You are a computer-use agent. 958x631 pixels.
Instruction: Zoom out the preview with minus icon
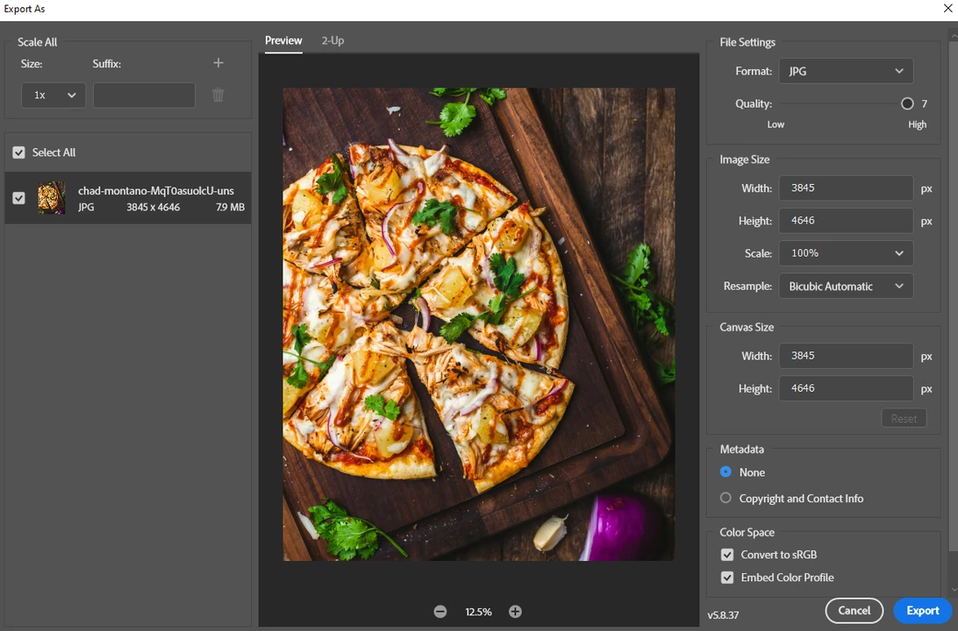440,612
